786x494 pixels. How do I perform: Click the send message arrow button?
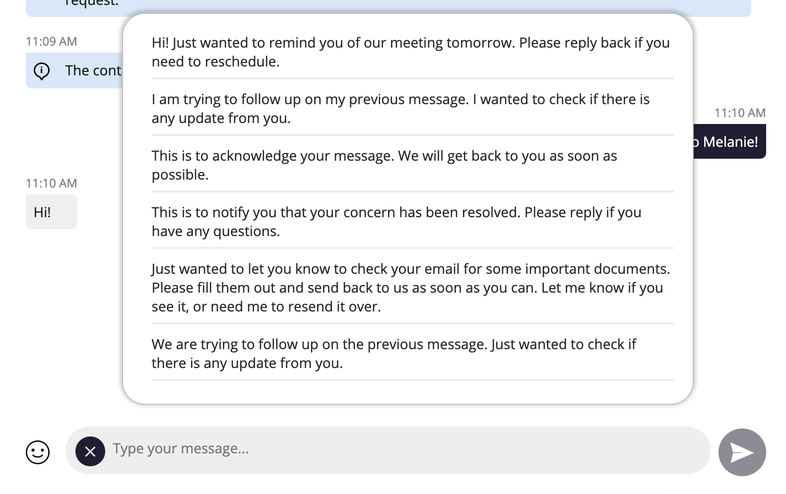(x=742, y=452)
